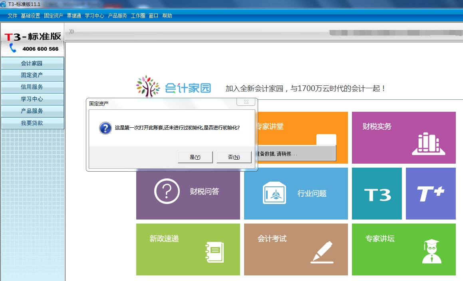This screenshot has height=281, width=463.
Task: Click the 是(Y) button in dialog
Action: (195, 157)
